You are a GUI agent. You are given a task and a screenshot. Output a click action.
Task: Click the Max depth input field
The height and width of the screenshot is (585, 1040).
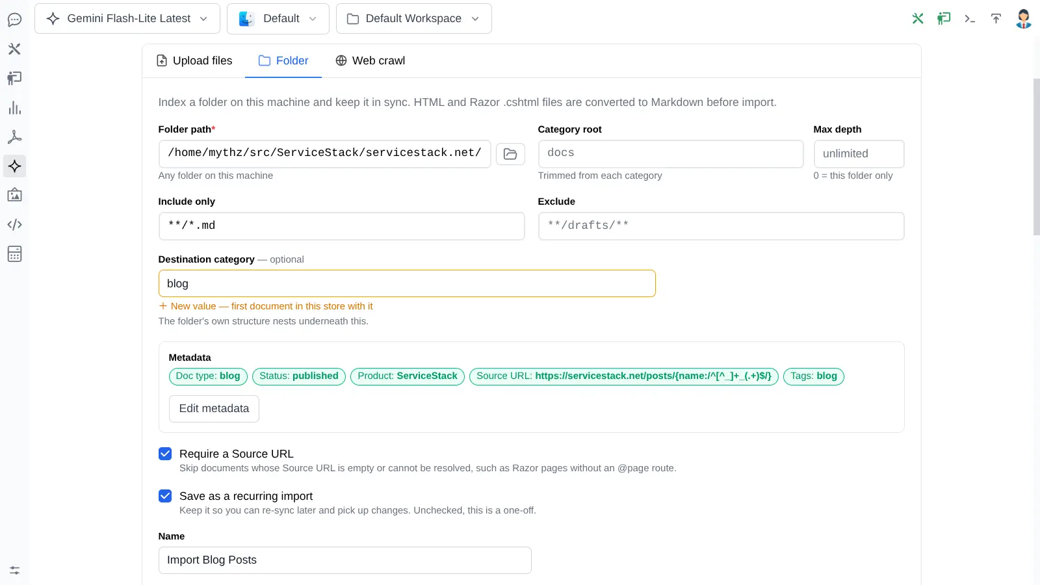pyautogui.click(x=859, y=154)
